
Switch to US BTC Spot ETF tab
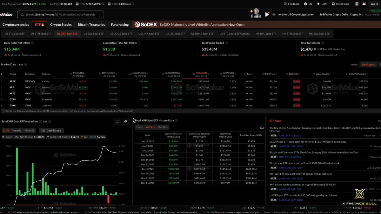(x=14, y=34)
